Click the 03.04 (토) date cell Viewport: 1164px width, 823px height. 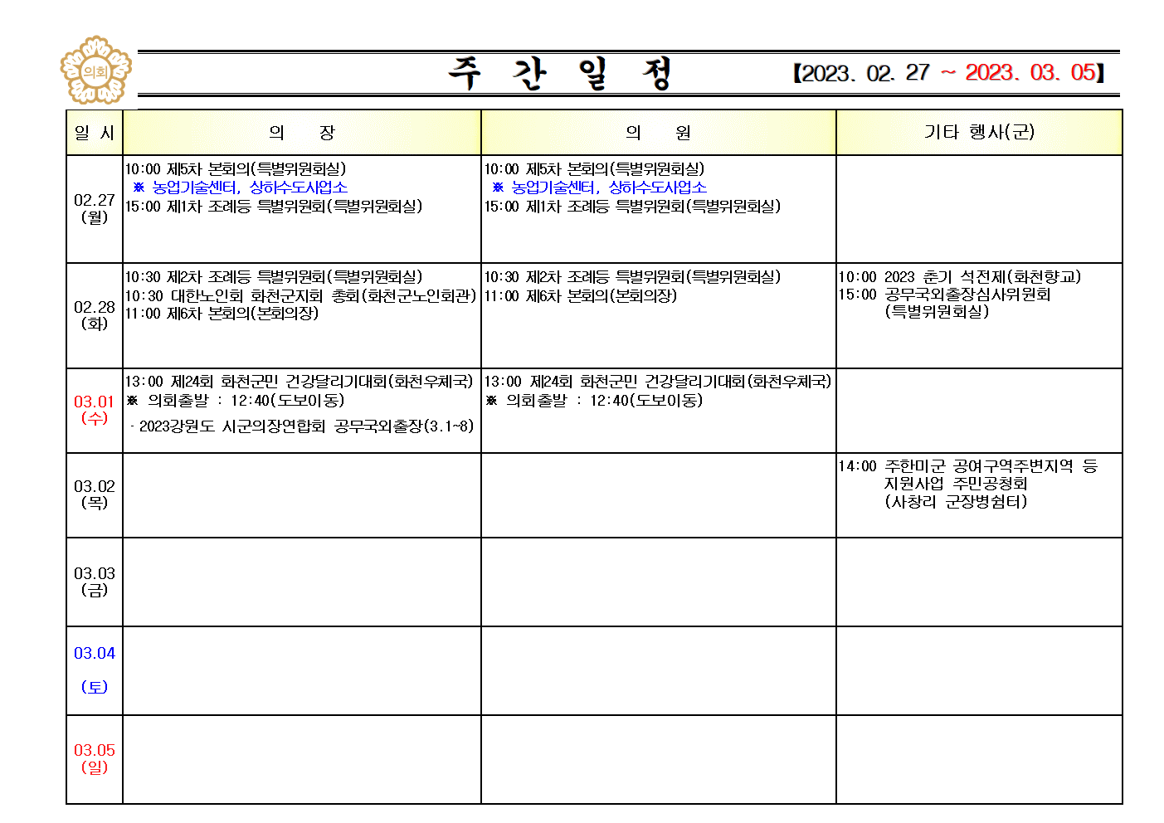95,670
